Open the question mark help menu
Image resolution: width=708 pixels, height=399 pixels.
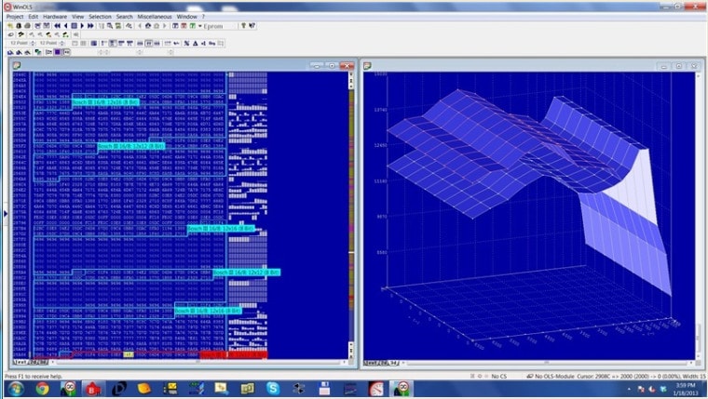point(203,17)
